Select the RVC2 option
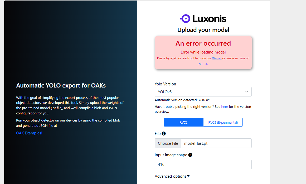 click(x=183, y=122)
